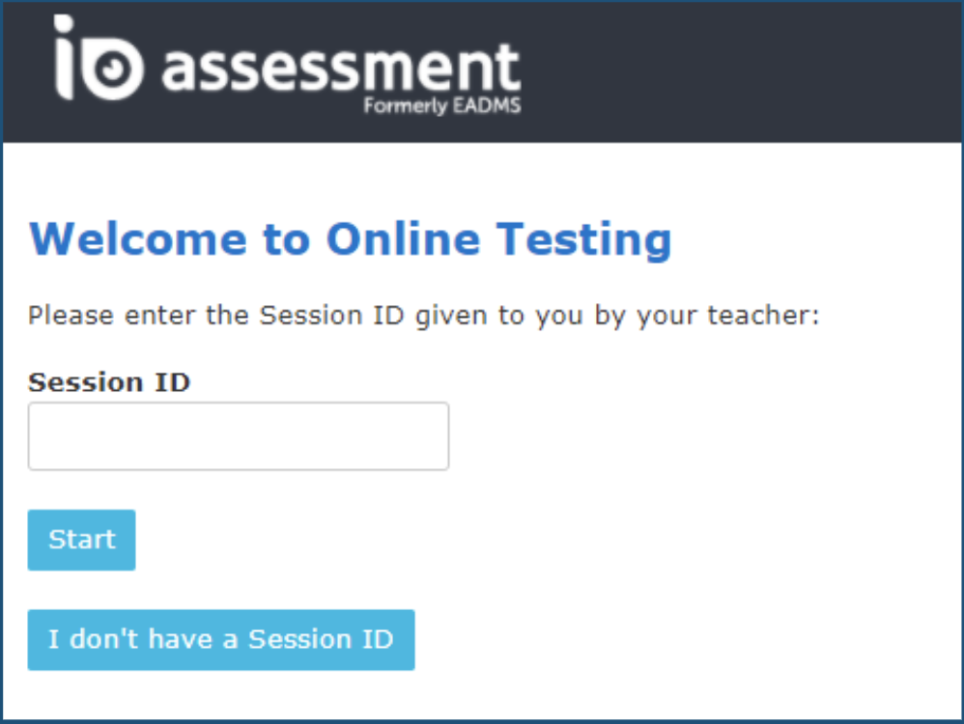Select the Formerly EADMS subtitle text
Screen dimensions: 964x724
point(442,106)
